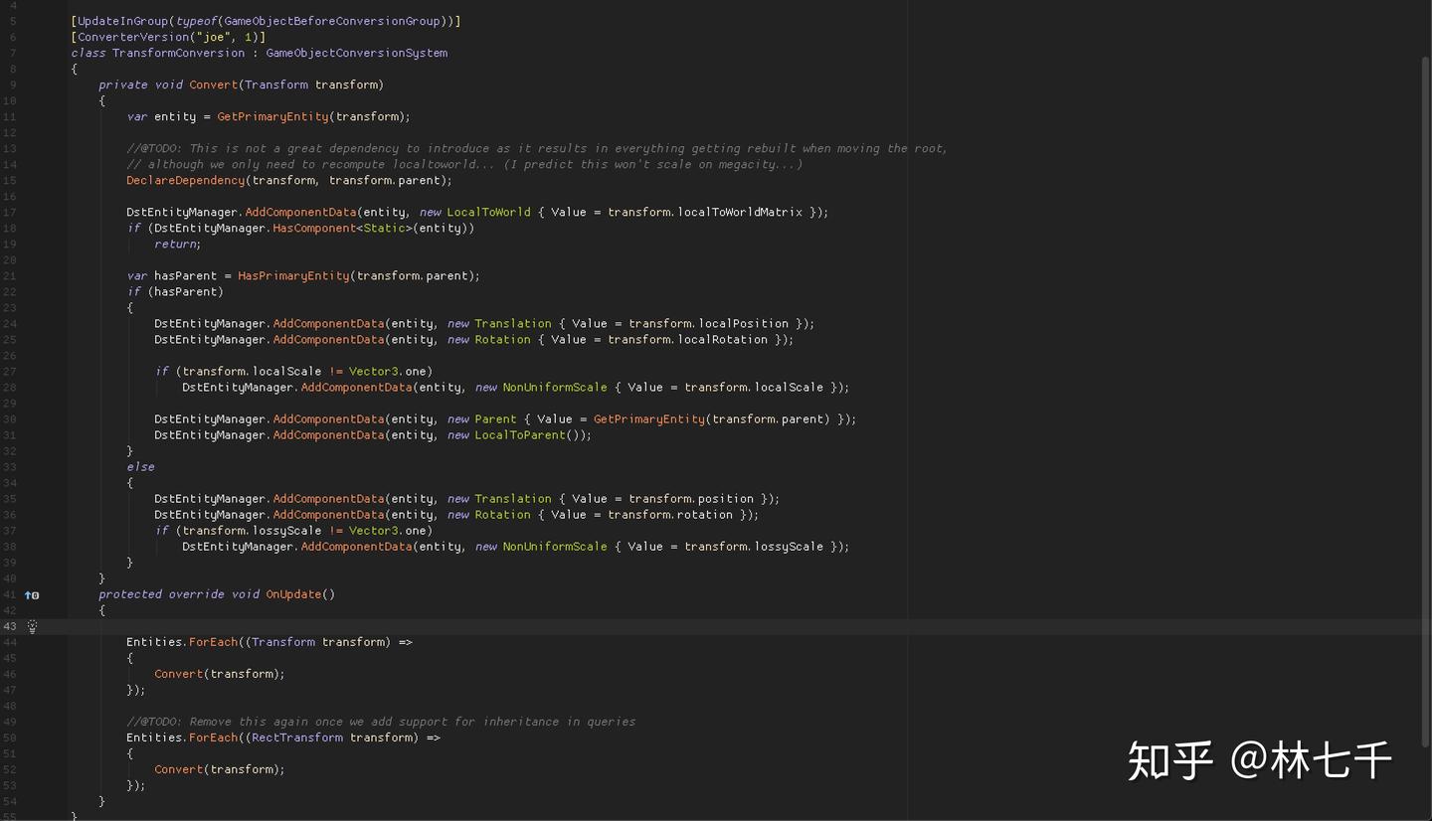This screenshot has height=821, width=1432.
Task: Place caret on the TransformConversion class name
Action: pos(178,53)
